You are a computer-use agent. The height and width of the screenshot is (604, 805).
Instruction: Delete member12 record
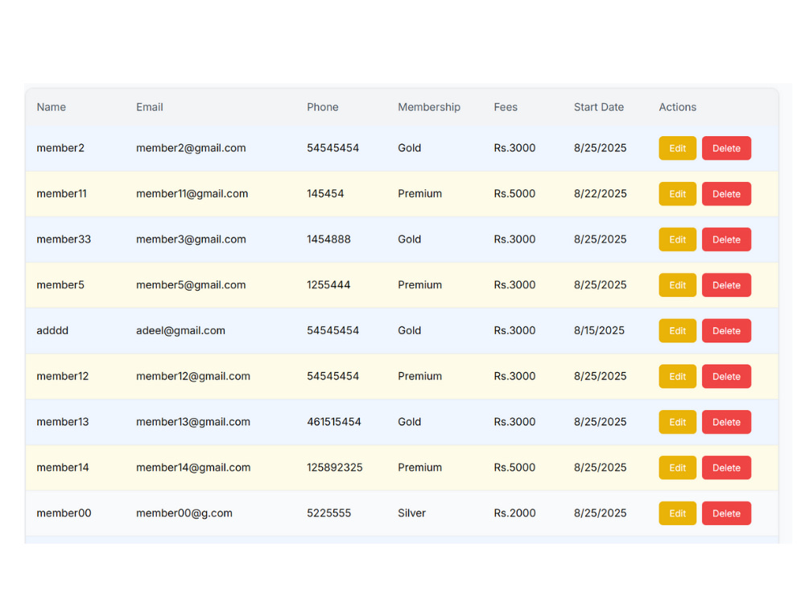point(726,376)
